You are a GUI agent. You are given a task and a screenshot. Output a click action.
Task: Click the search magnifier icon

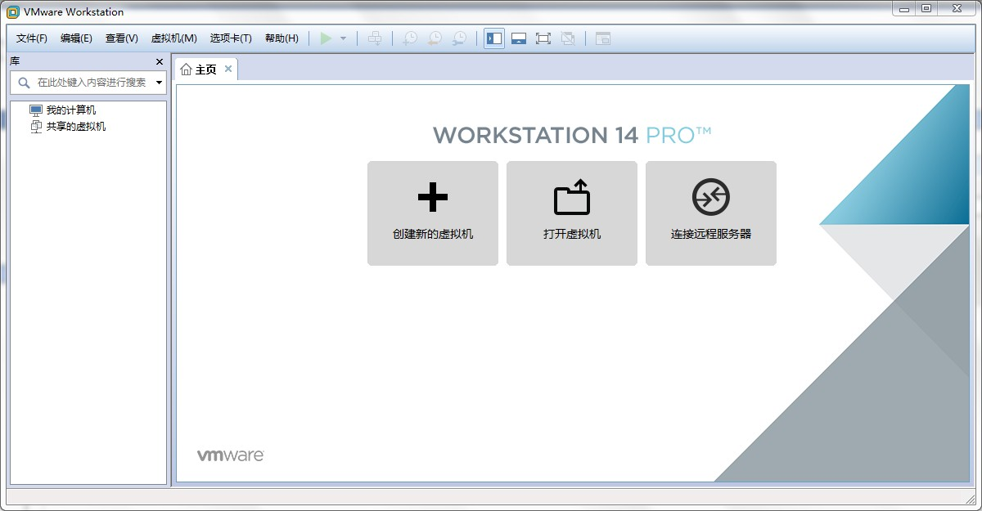(x=23, y=83)
